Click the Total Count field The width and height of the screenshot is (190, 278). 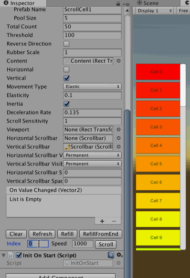(x=92, y=27)
